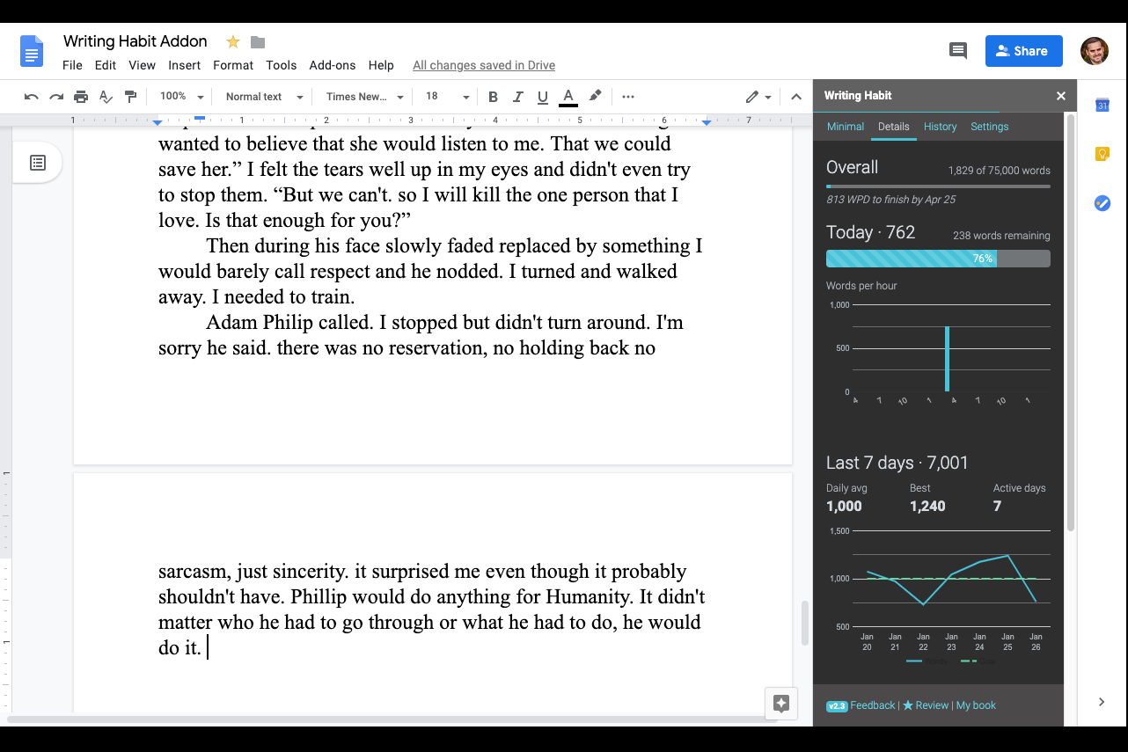Click the text '238 words remaining'

1001,236
